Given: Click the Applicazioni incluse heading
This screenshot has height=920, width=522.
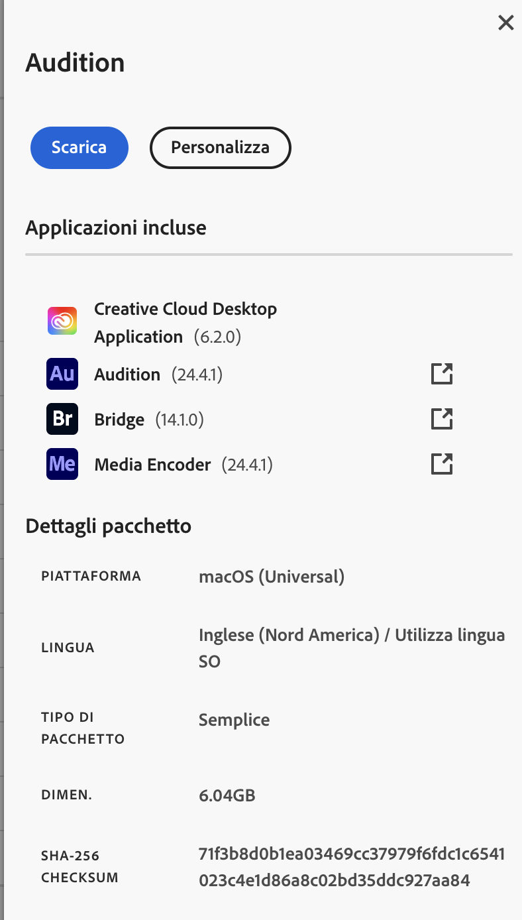Looking at the screenshot, I should [x=116, y=228].
